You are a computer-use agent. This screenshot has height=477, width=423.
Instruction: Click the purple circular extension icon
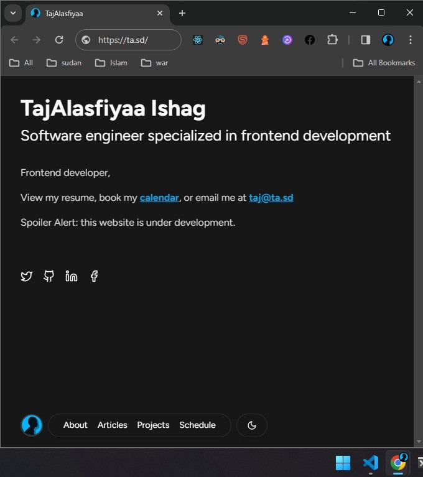tap(287, 40)
